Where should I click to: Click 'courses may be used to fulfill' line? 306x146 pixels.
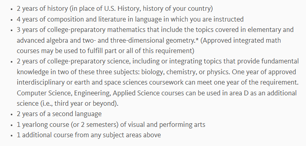pyautogui.click(x=106, y=51)
